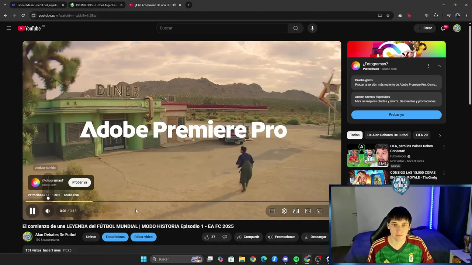The width and height of the screenshot is (472, 265).
Task: Click the address bar URL
Action: [67, 15]
